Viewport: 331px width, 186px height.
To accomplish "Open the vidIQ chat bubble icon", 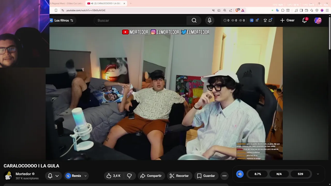I will [x=270, y=20].
